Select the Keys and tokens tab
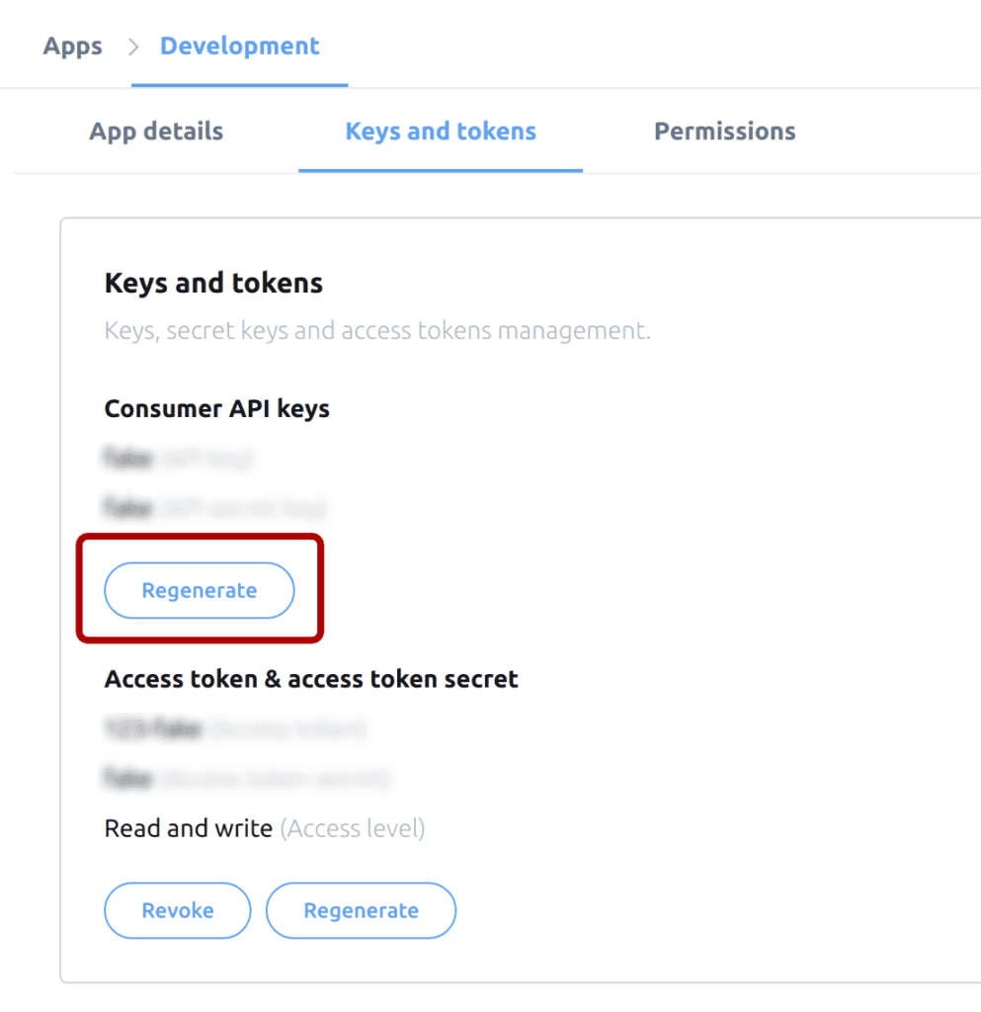 coord(441,130)
